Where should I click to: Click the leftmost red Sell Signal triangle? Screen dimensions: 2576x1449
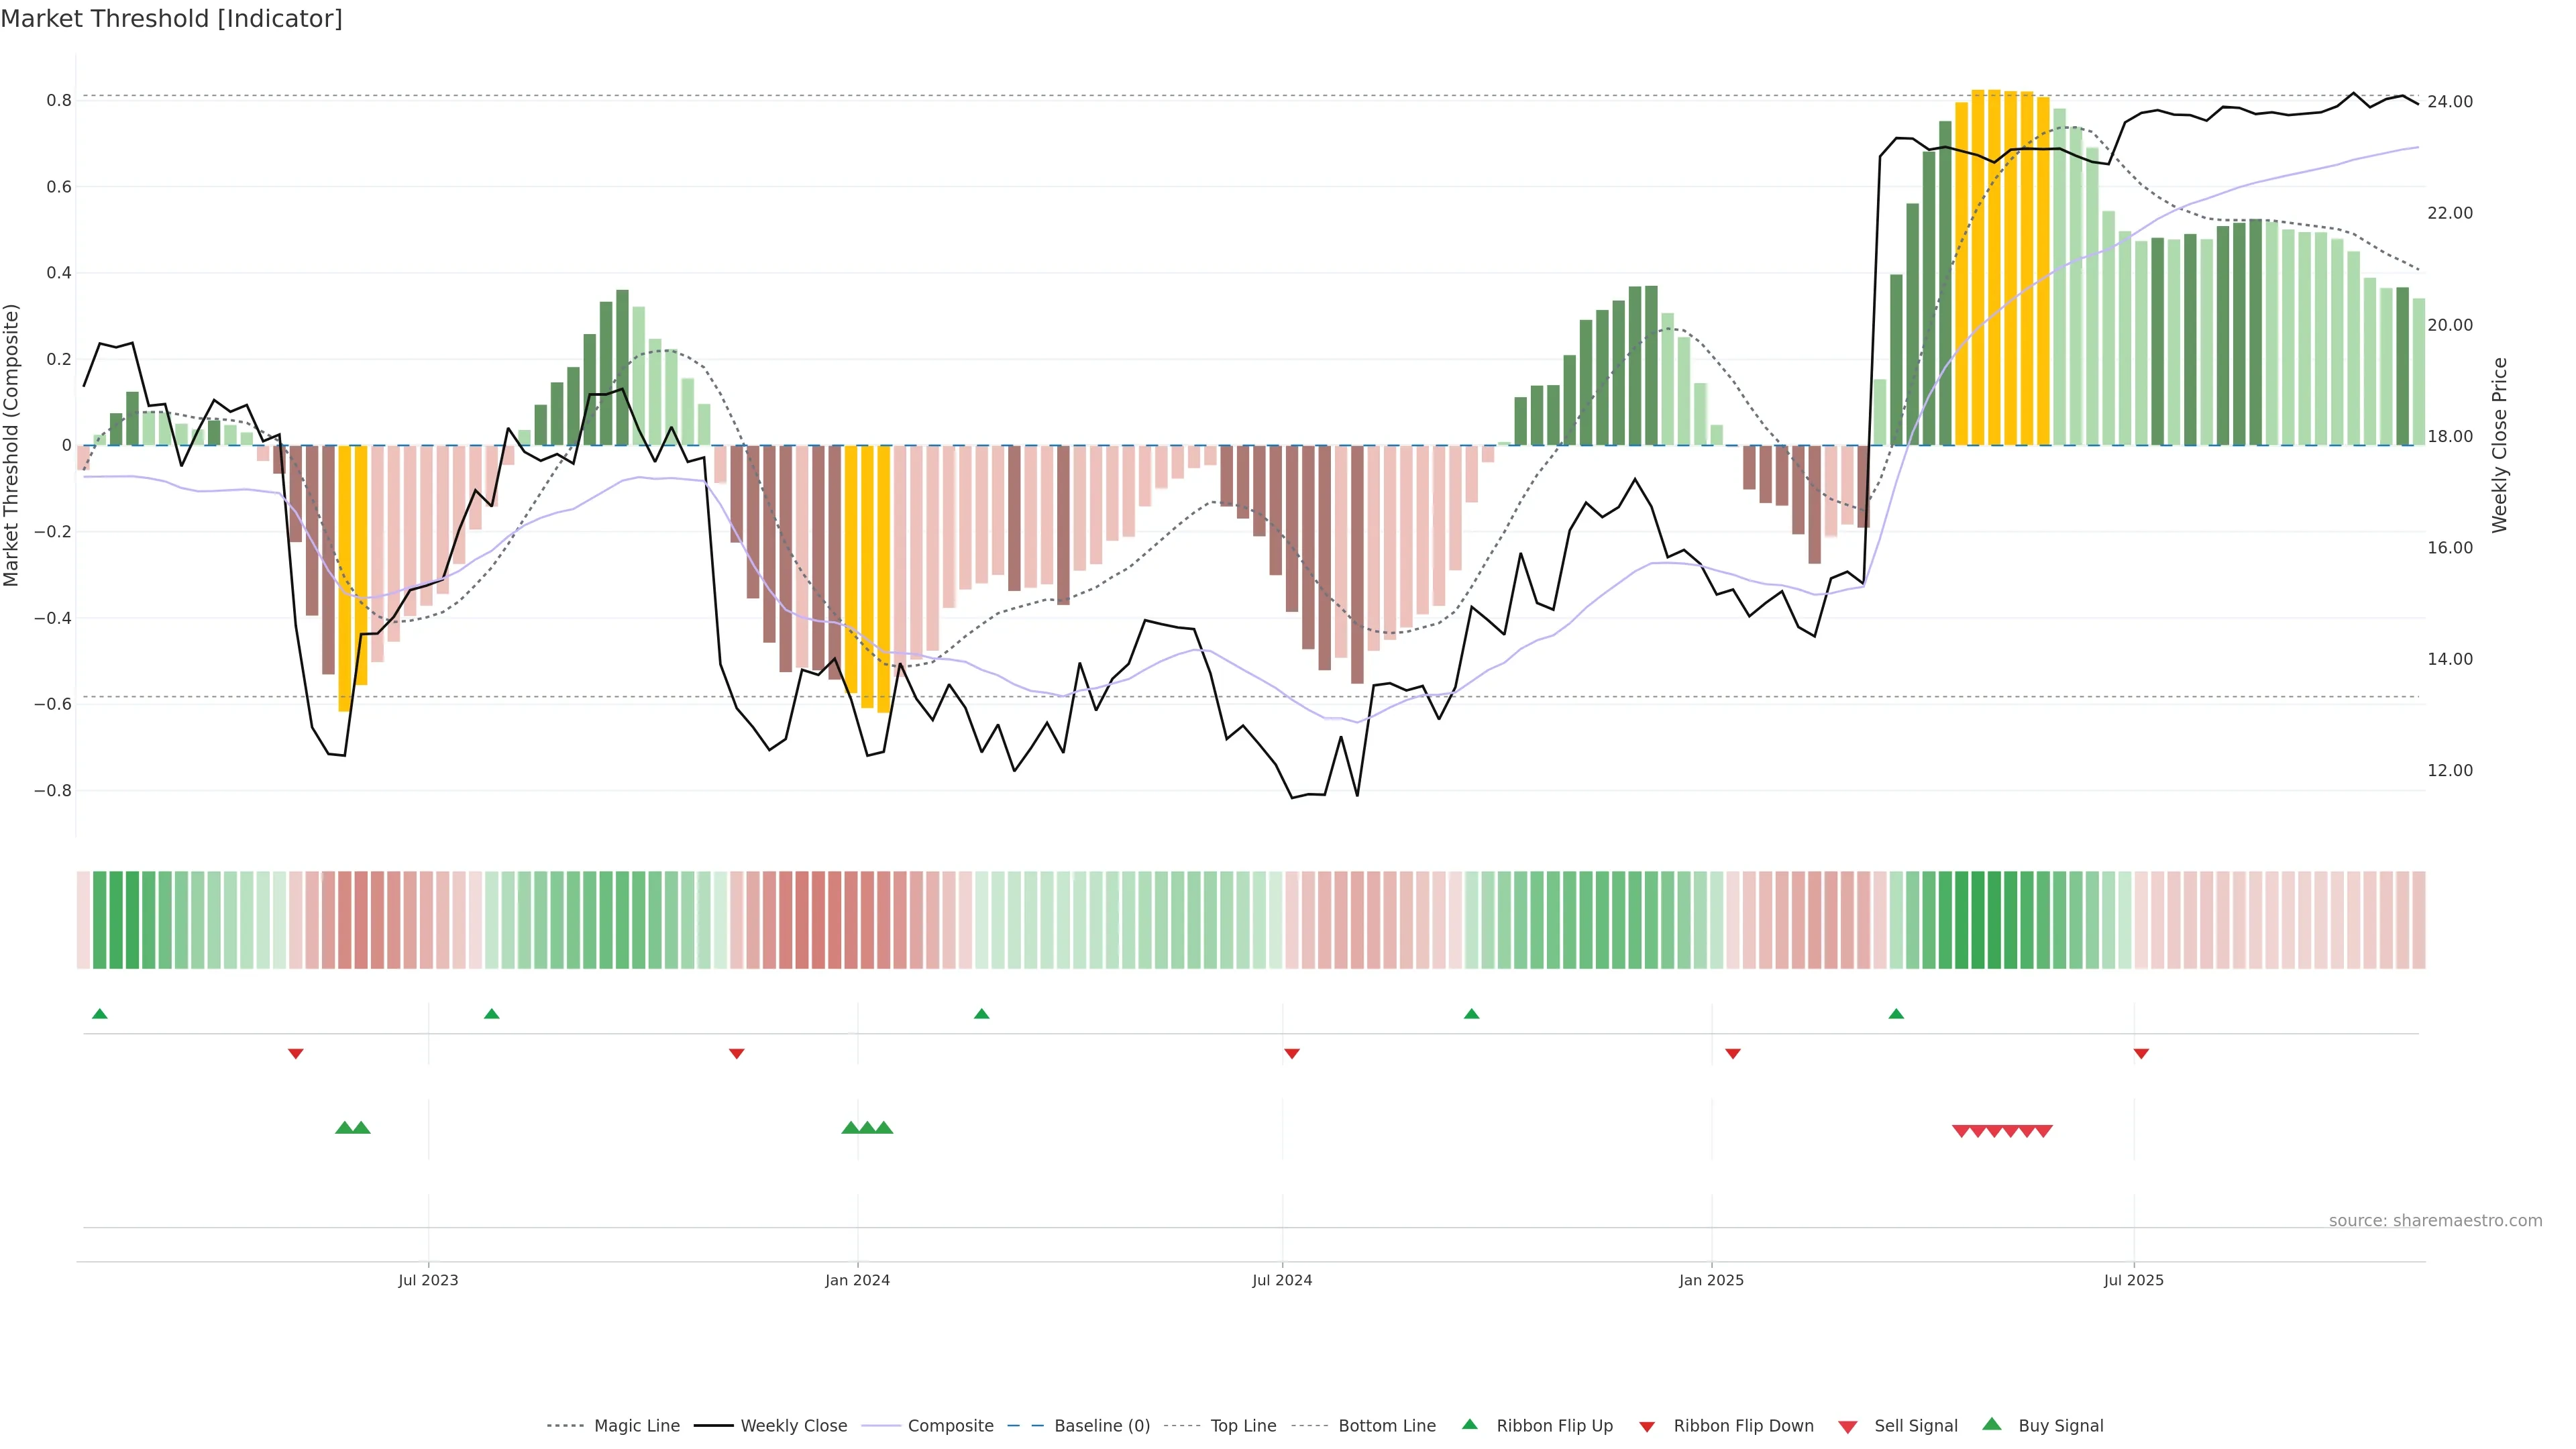pos(1961,1131)
